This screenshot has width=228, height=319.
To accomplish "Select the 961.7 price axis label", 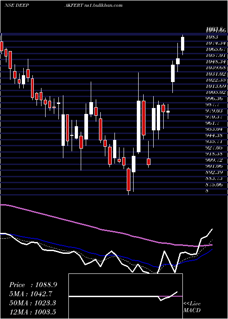I will pos(213,123).
